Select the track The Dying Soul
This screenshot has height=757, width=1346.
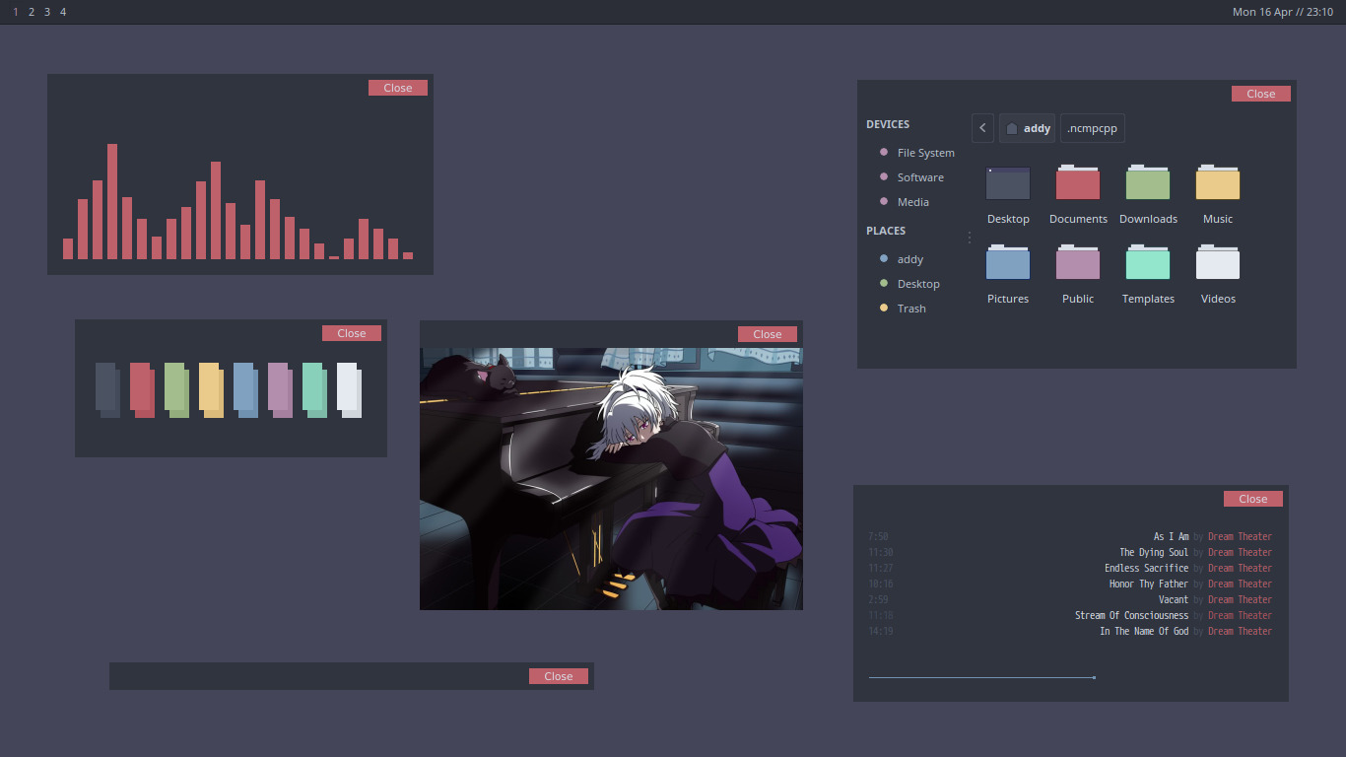click(x=1154, y=553)
